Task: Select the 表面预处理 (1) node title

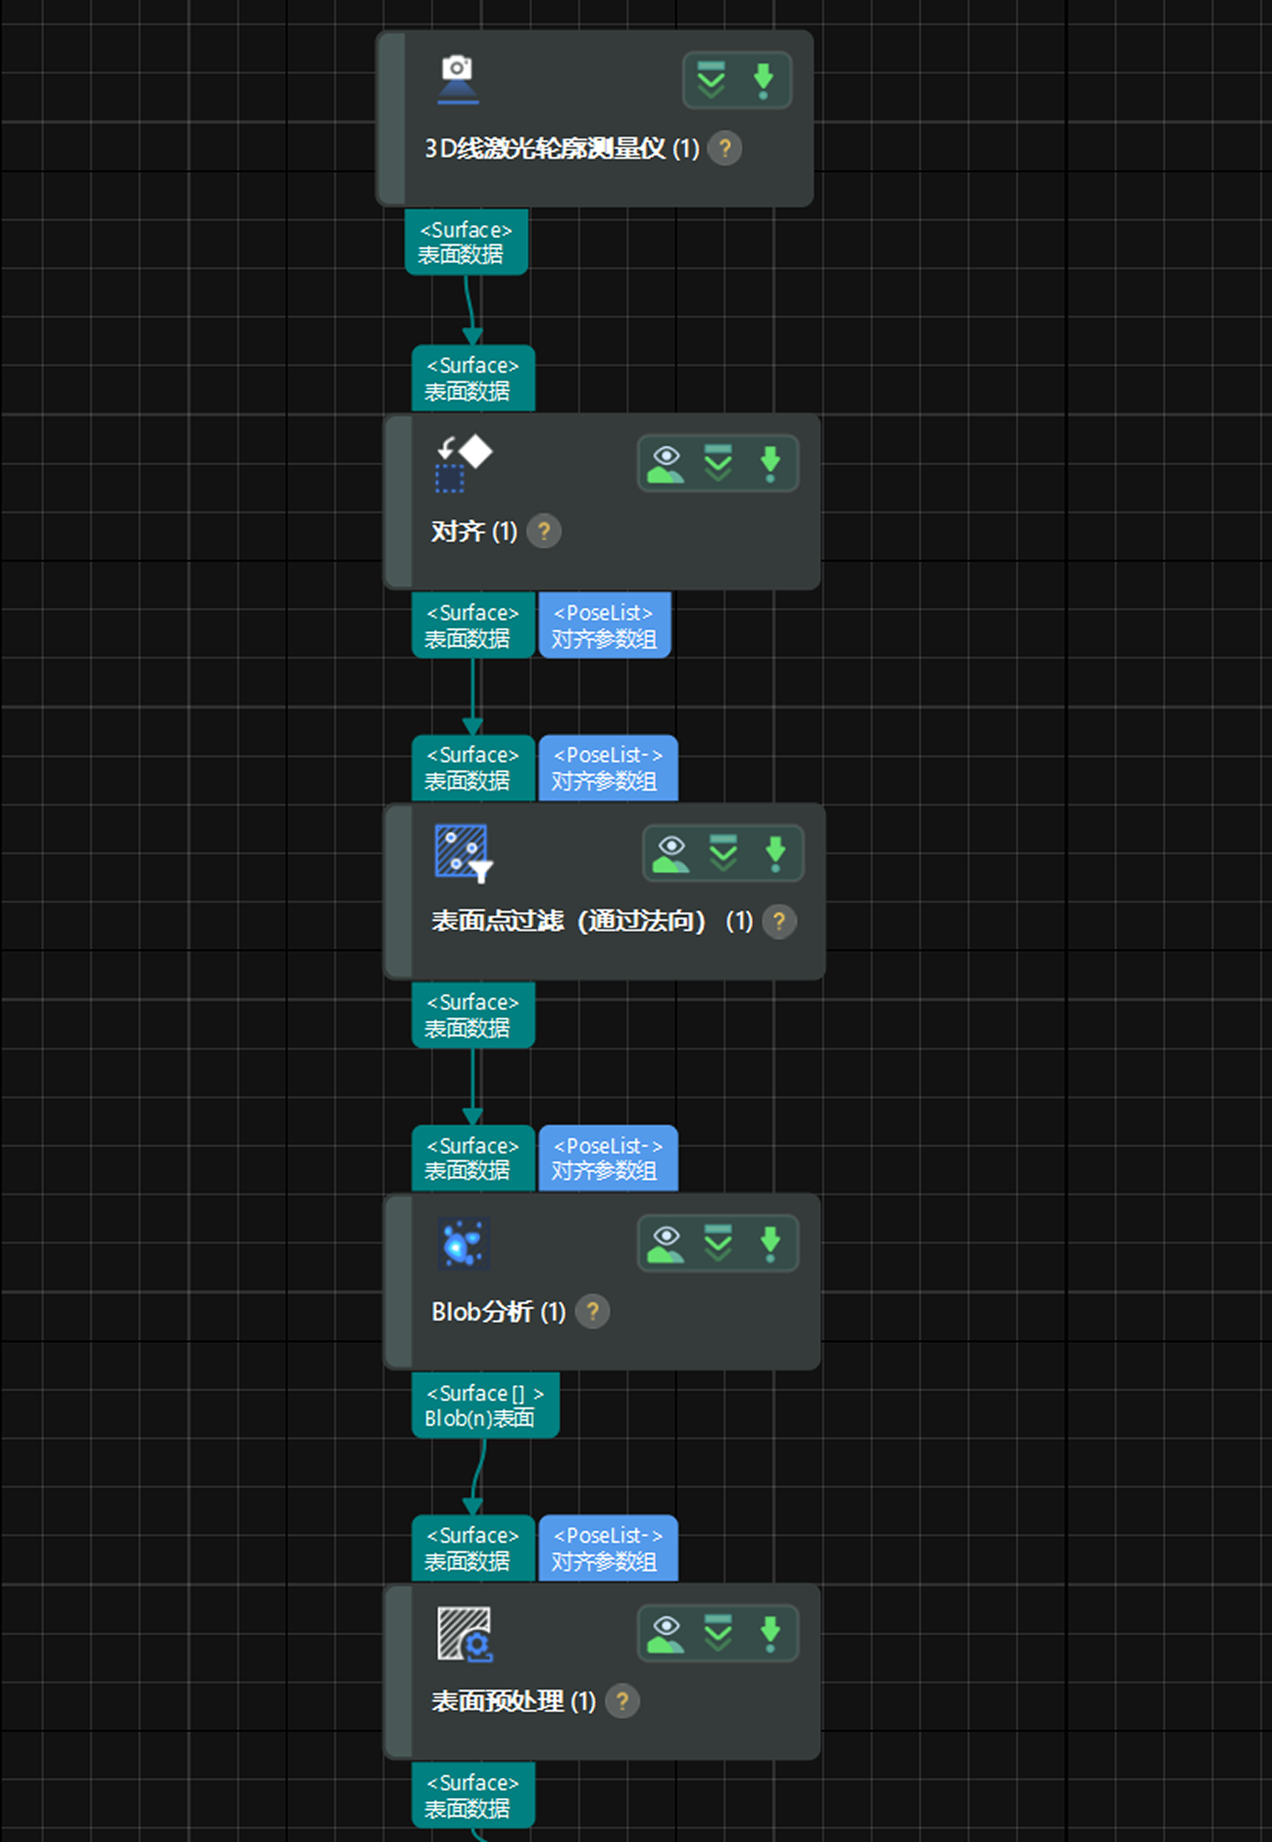Action: tap(513, 1702)
